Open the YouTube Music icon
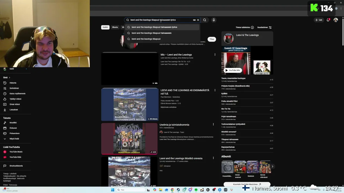The image size is (344, 193). click(x=5, y=152)
